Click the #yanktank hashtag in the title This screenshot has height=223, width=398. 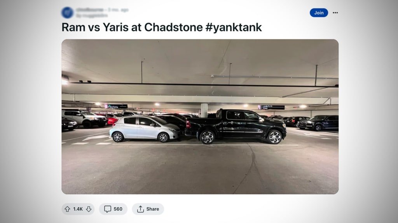tap(234, 27)
